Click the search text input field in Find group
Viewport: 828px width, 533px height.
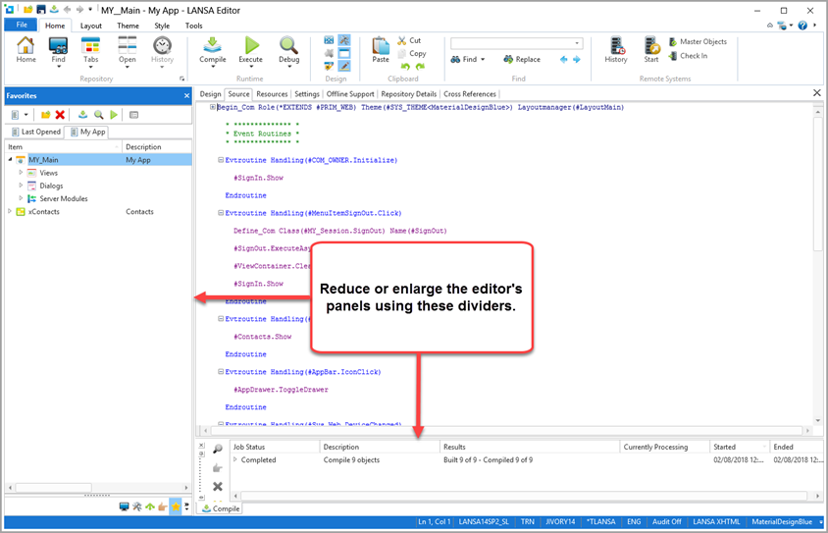[x=511, y=43]
